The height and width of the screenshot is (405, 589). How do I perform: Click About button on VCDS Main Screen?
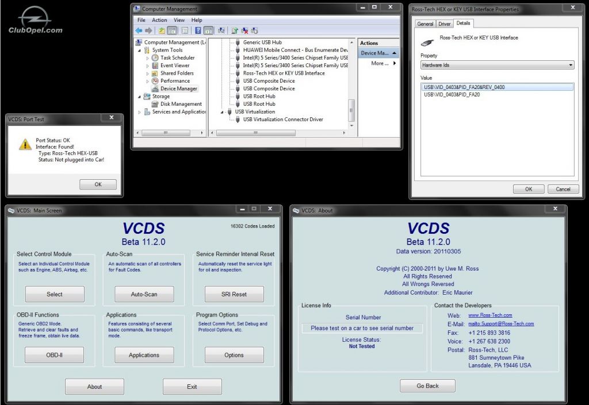click(95, 386)
